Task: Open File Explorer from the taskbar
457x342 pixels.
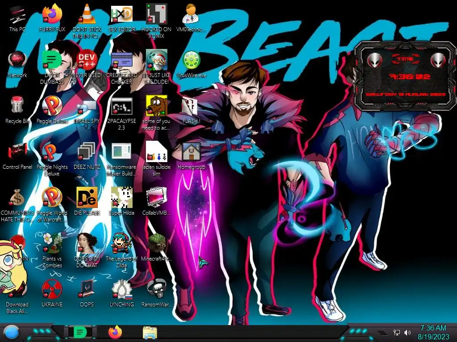Action: pyautogui.click(x=150, y=333)
